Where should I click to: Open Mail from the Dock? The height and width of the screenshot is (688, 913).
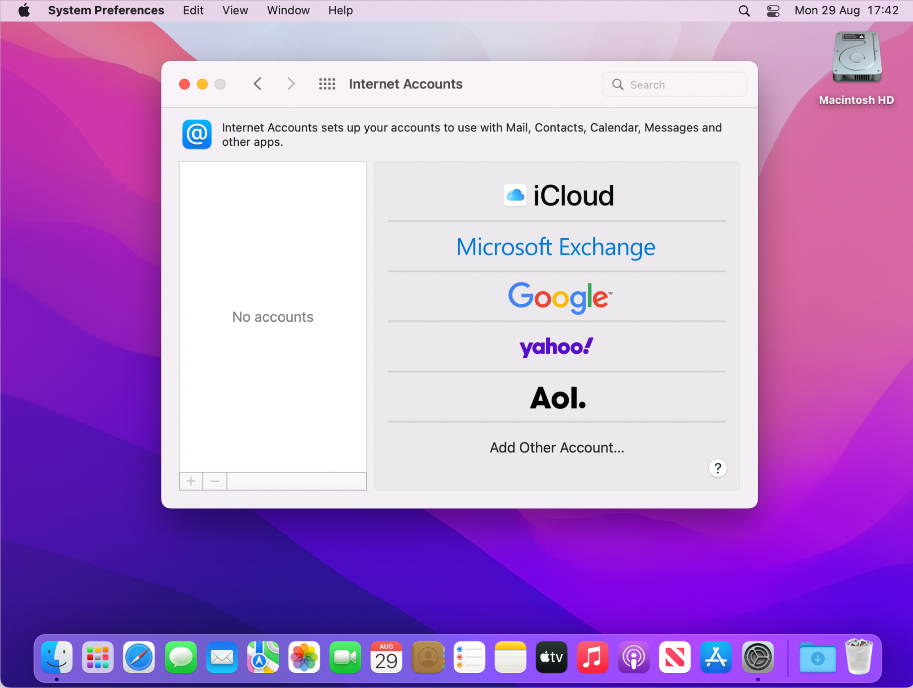click(x=222, y=657)
